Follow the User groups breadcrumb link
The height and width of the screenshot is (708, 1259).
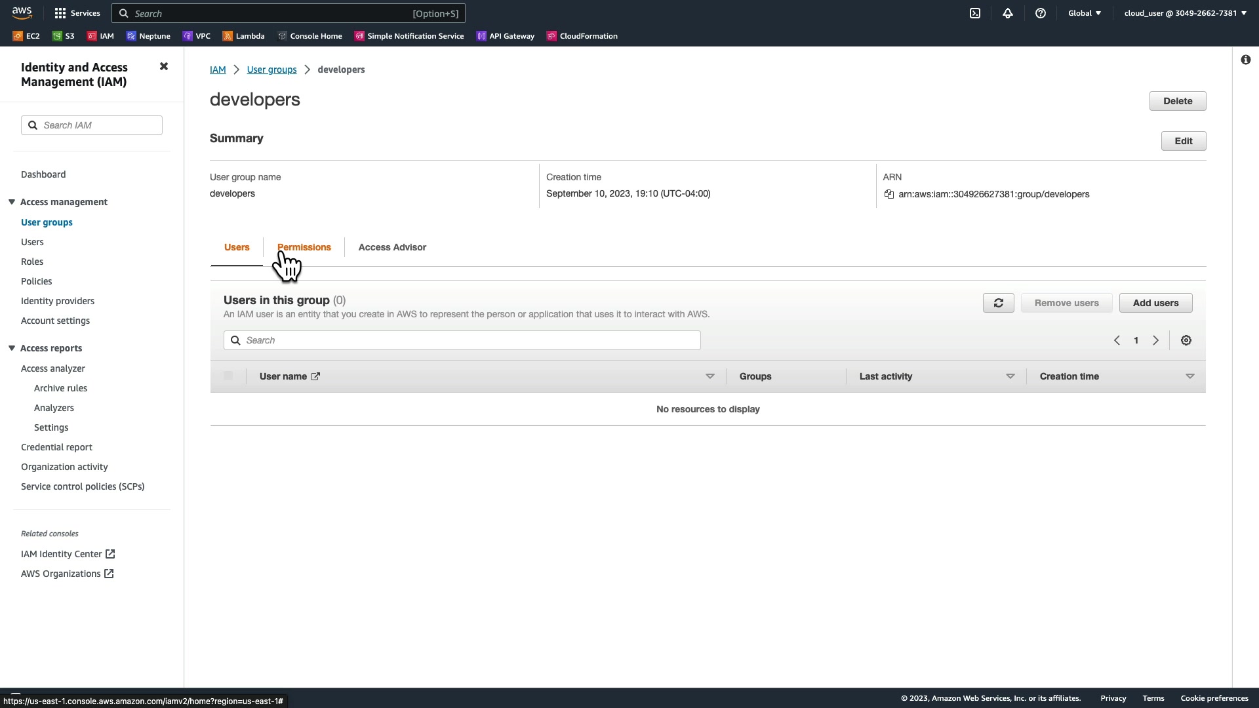point(271,69)
